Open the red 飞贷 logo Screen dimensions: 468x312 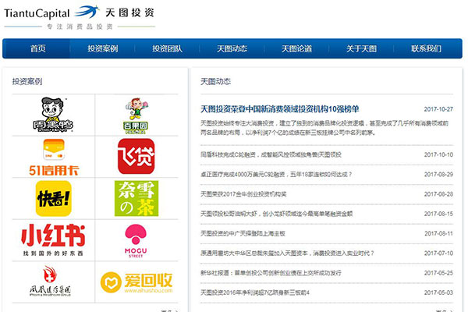pyautogui.click(x=136, y=156)
